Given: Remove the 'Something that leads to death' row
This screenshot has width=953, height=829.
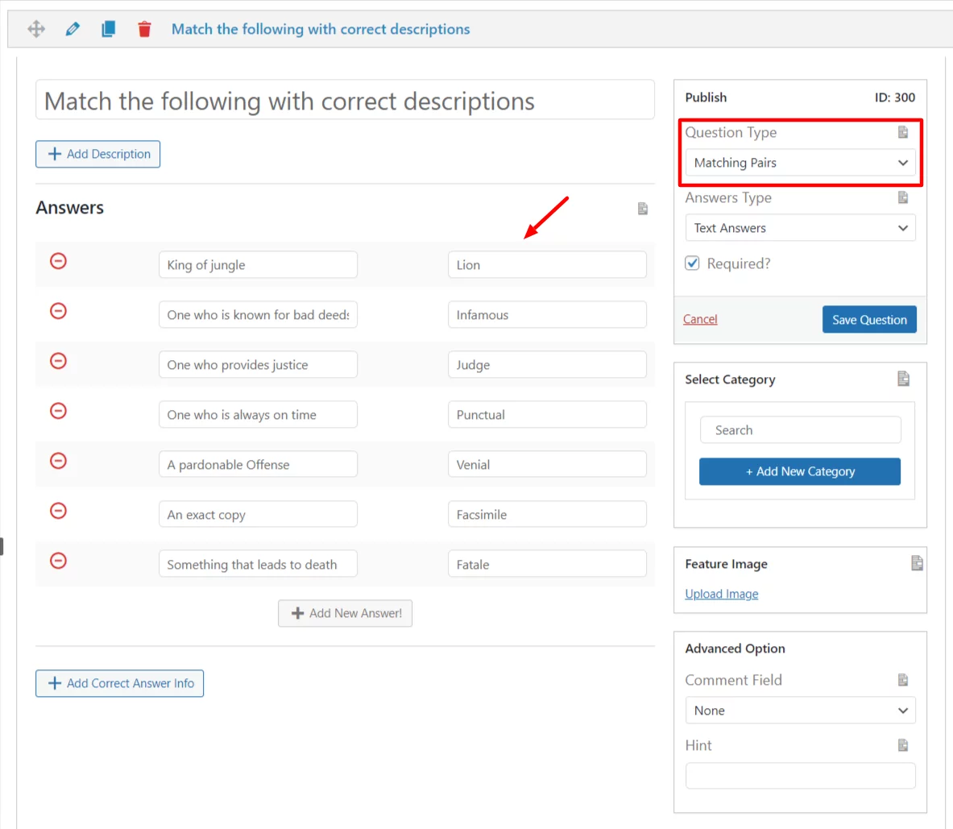Looking at the screenshot, I should click(58, 561).
